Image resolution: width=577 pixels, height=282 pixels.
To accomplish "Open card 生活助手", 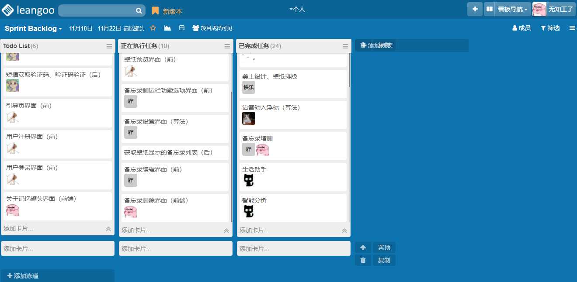I will tap(293, 177).
